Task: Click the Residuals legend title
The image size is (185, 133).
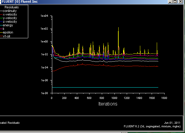Action: click(x=11, y=7)
